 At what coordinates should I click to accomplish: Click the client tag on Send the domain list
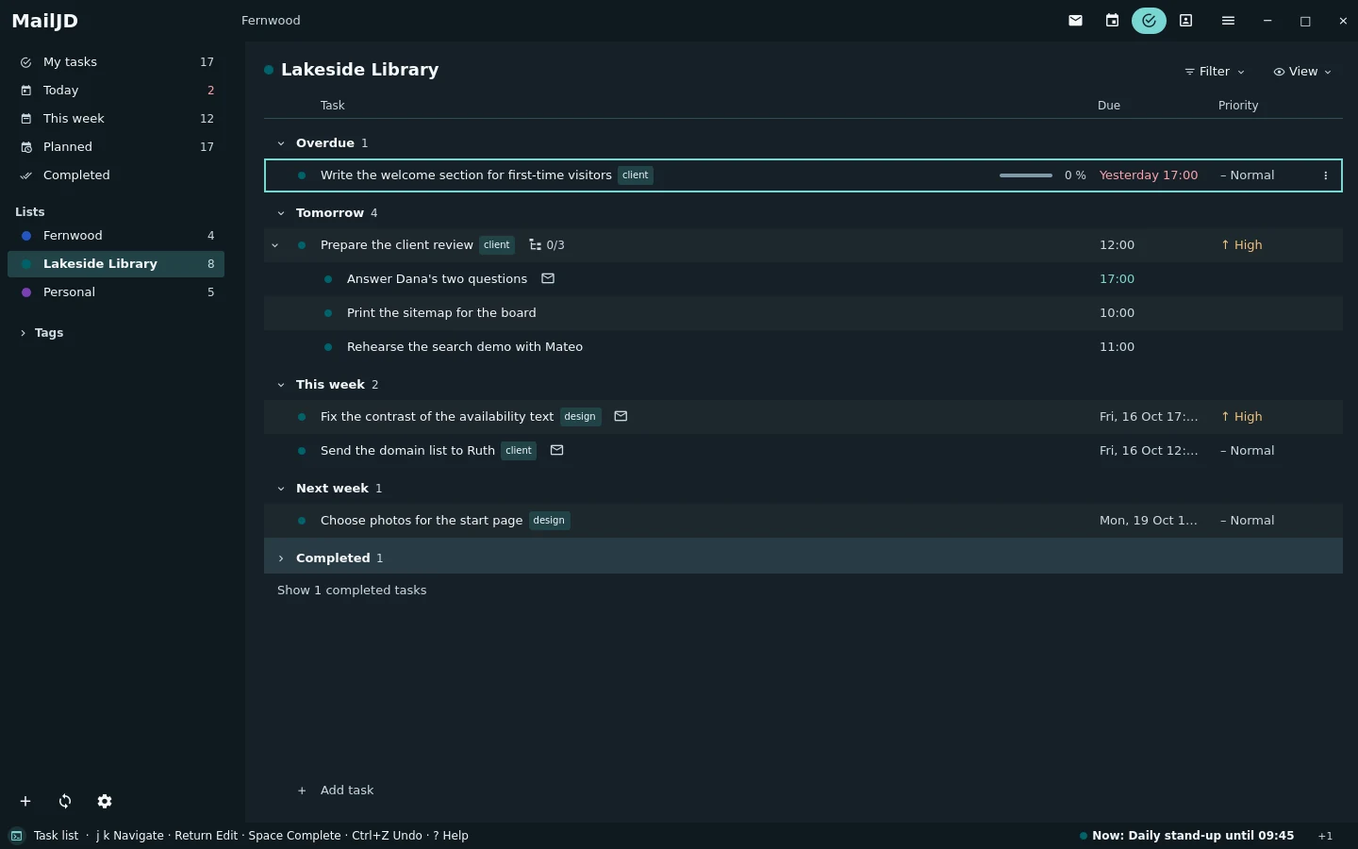pos(519,451)
